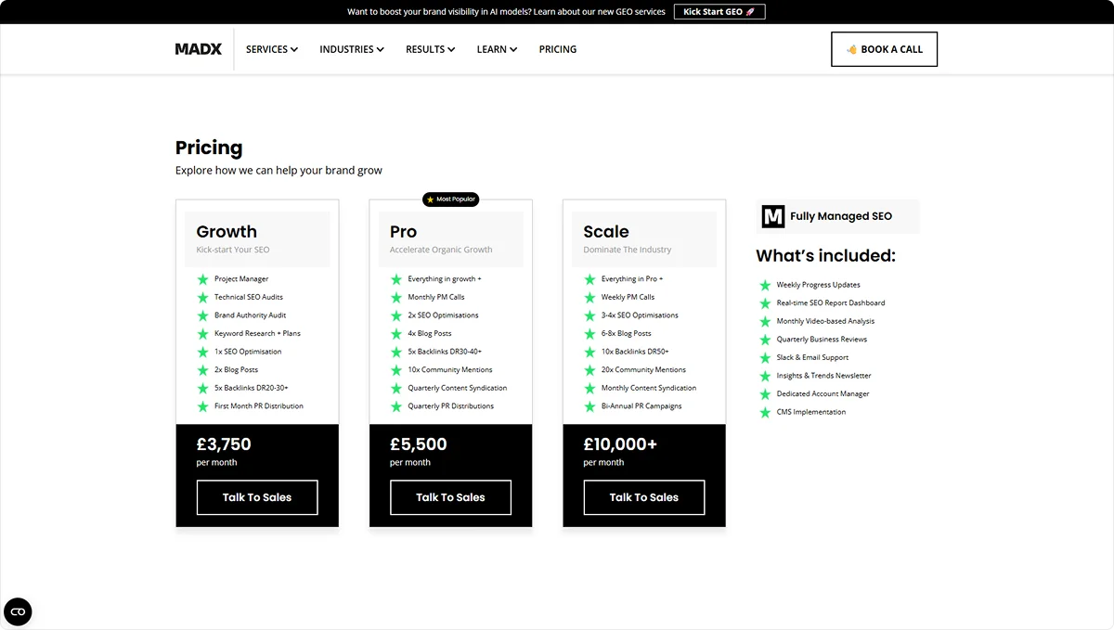This screenshot has height=630, width=1114.
Task: Click the MADX logo in the navigation bar
Action: pos(198,49)
